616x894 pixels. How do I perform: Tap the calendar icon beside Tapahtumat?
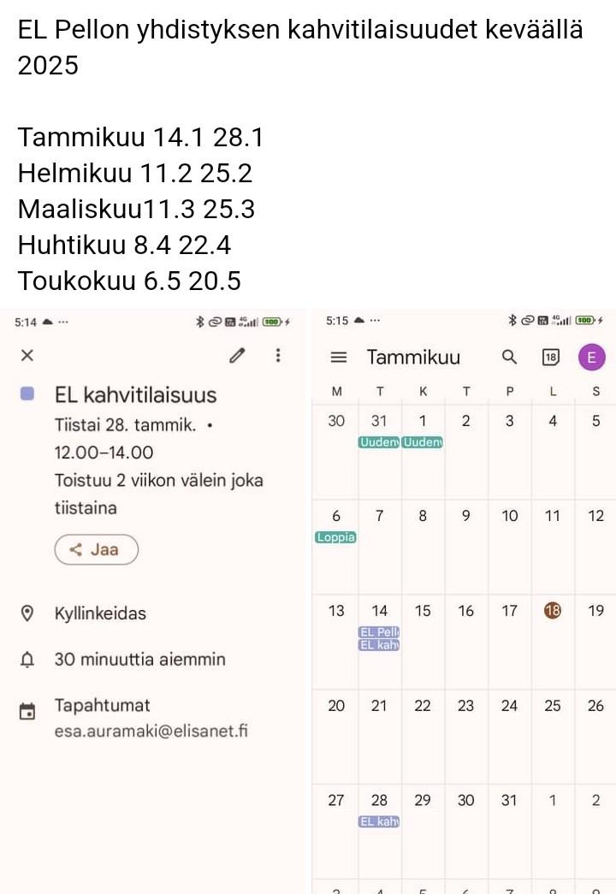click(x=27, y=711)
